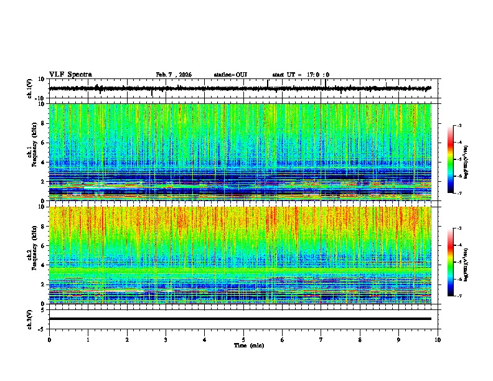Click the "6" kHz tick on ch.2 axis
The height and width of the screenshot is (381, 493).
click(x=43, y=246)
